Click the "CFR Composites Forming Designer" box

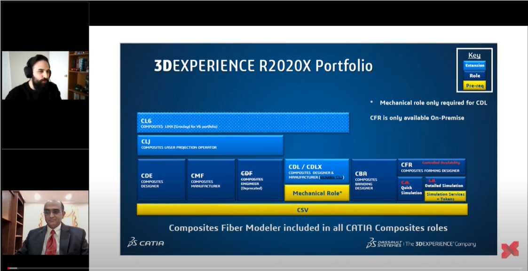coord(432,167)
